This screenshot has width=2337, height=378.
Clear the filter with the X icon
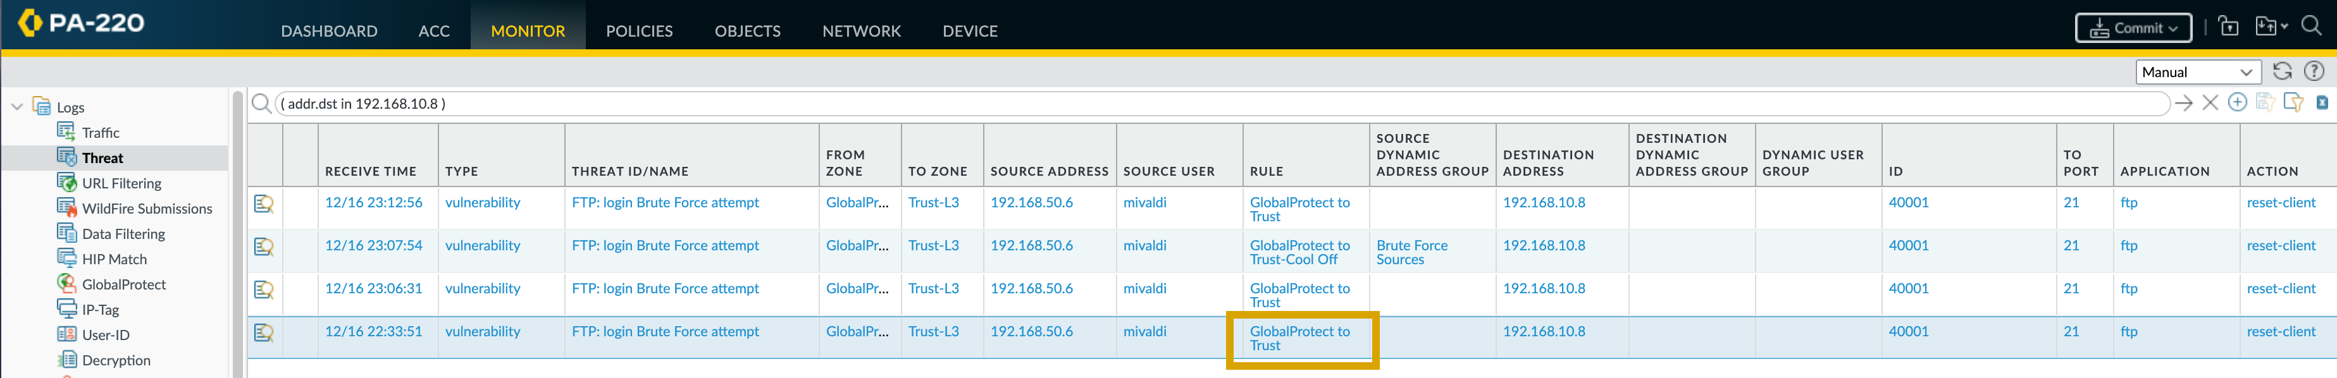coord(2210,103)
